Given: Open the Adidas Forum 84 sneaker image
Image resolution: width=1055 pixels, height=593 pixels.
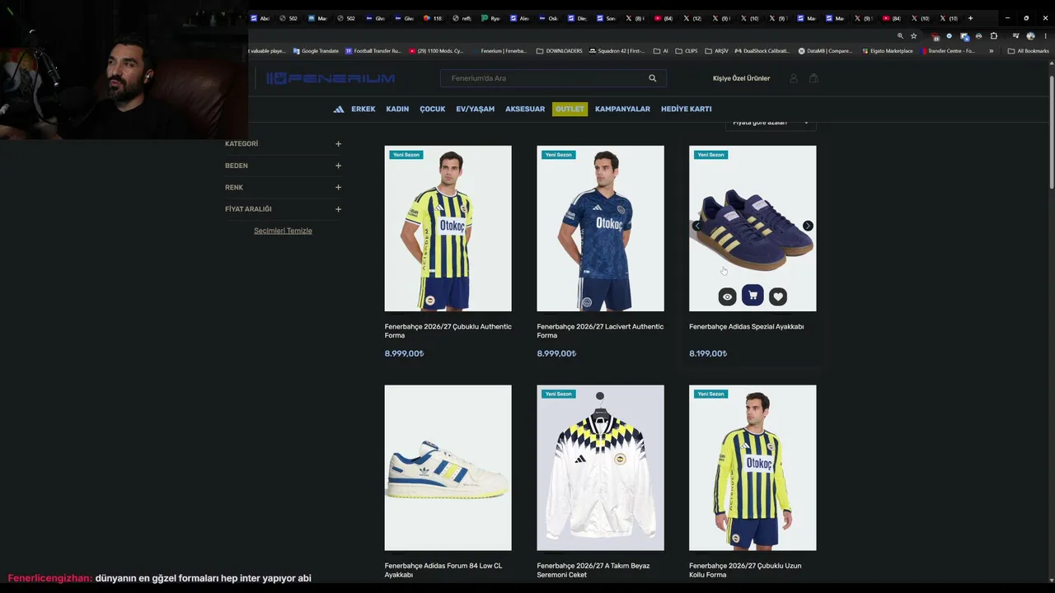Looking at the screenshot, I should click(448, 468).
